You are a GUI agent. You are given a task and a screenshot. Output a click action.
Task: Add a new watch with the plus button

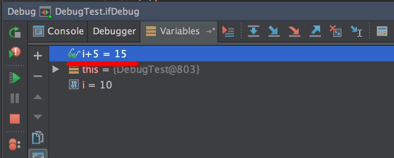pyautogui.click(x=38, y=56)
